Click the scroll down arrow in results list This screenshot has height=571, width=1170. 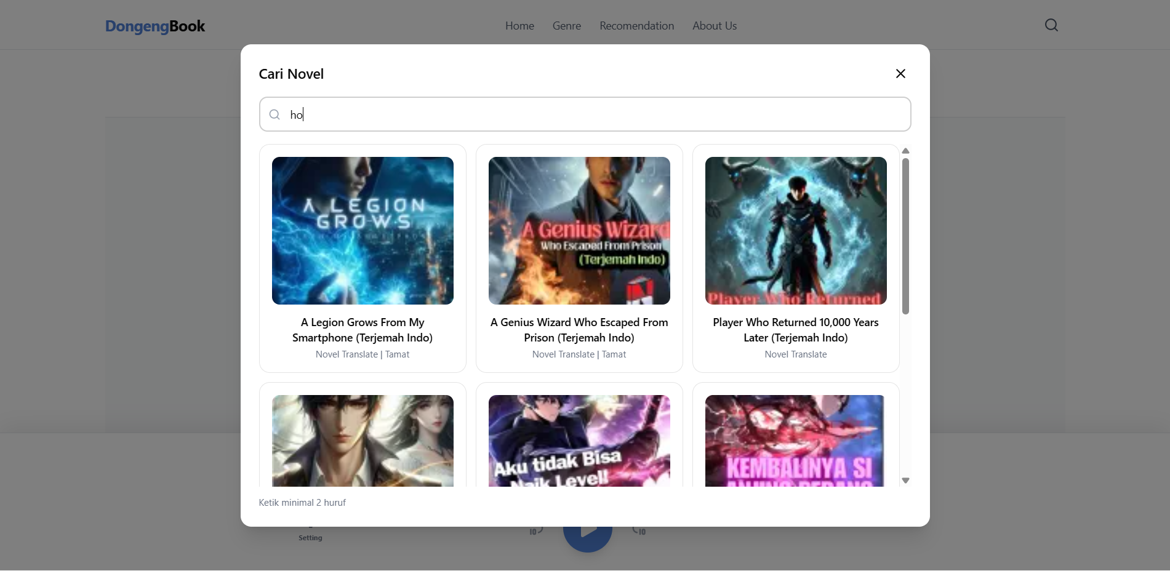[905, 481]
